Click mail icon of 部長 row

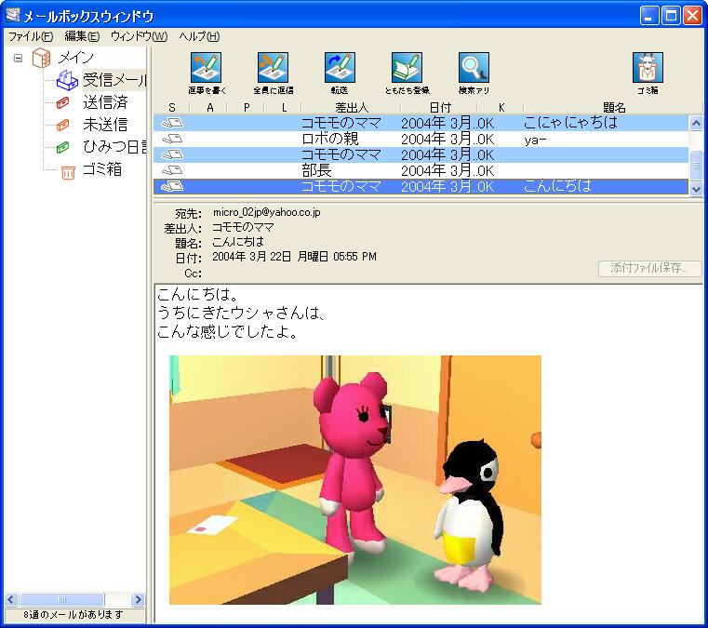point(171,170)
